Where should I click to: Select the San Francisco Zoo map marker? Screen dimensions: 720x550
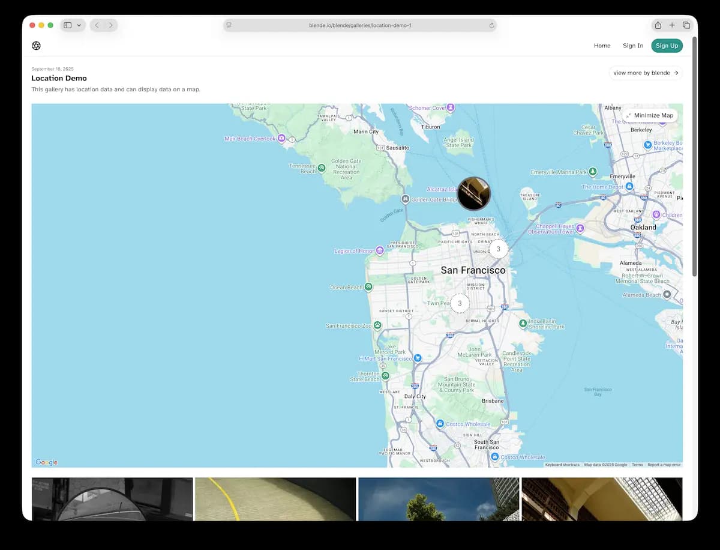(x=377, y=325)
